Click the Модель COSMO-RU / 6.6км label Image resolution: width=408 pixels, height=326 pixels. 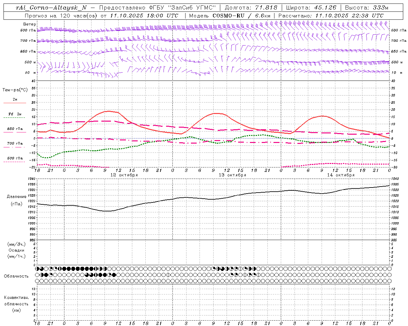230,16
